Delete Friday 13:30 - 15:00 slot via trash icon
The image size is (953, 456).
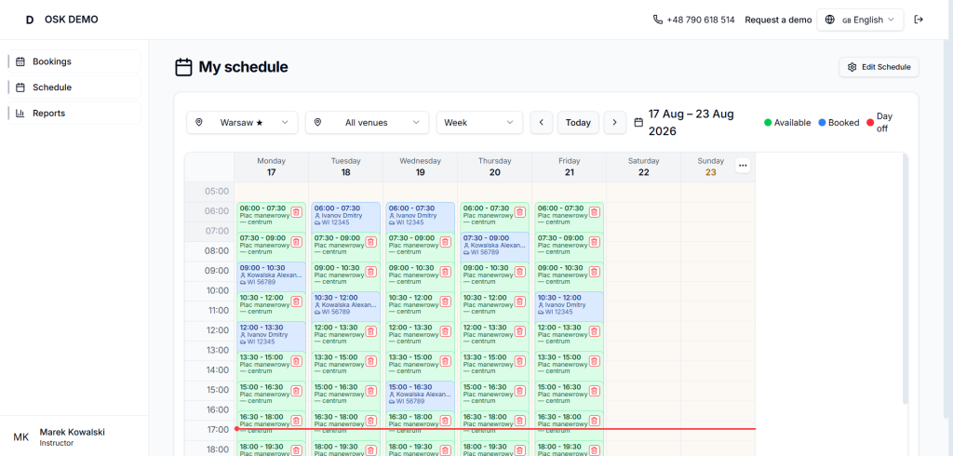click(594, 361)
